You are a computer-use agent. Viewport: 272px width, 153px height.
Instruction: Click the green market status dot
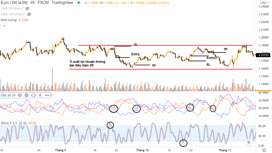click(x=78, y=3)
